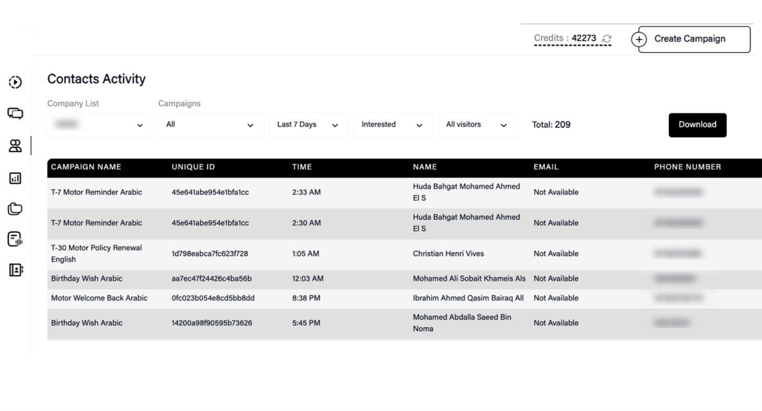Viewport: 762px width, 411px height.
Task: Refresh credits using the reload icon
Action: click(x=607, y=39)
